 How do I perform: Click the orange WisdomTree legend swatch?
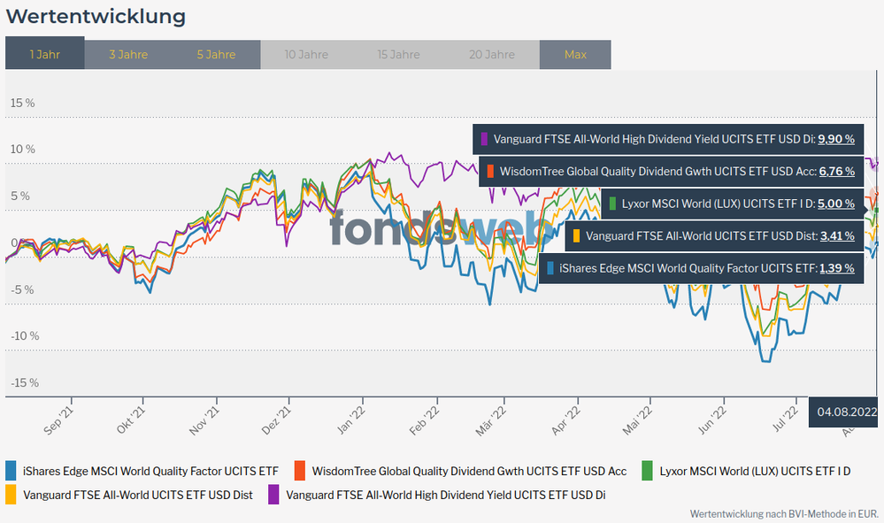300,471
